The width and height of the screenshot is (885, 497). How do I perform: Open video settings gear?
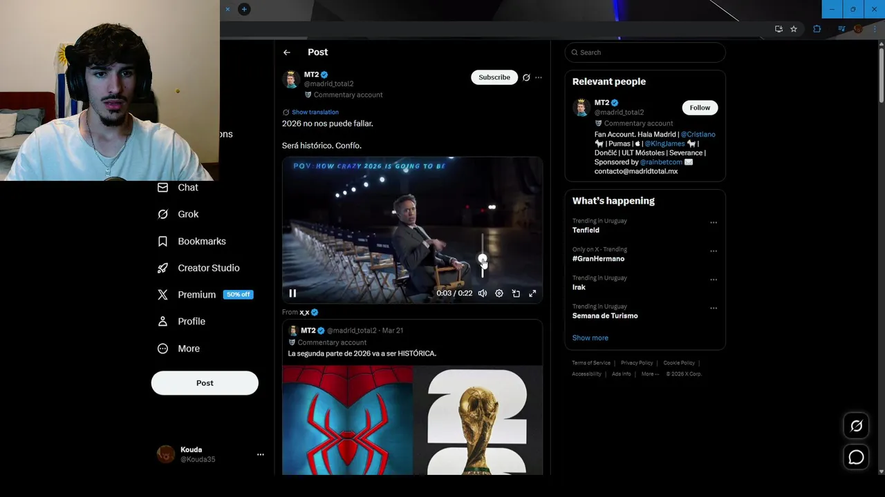pos(499,293)
